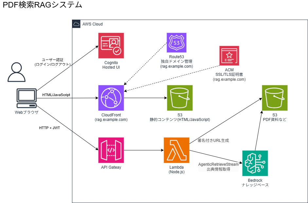Select the ユーザー認証 label text
This screenshot has height=203, width=308.
pyautogui.click(x=53, y=60)
